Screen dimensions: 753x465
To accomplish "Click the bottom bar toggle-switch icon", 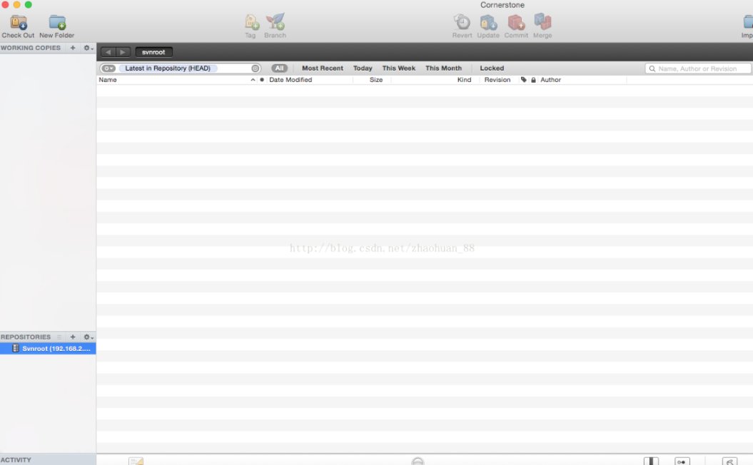I will click(682, 461).
